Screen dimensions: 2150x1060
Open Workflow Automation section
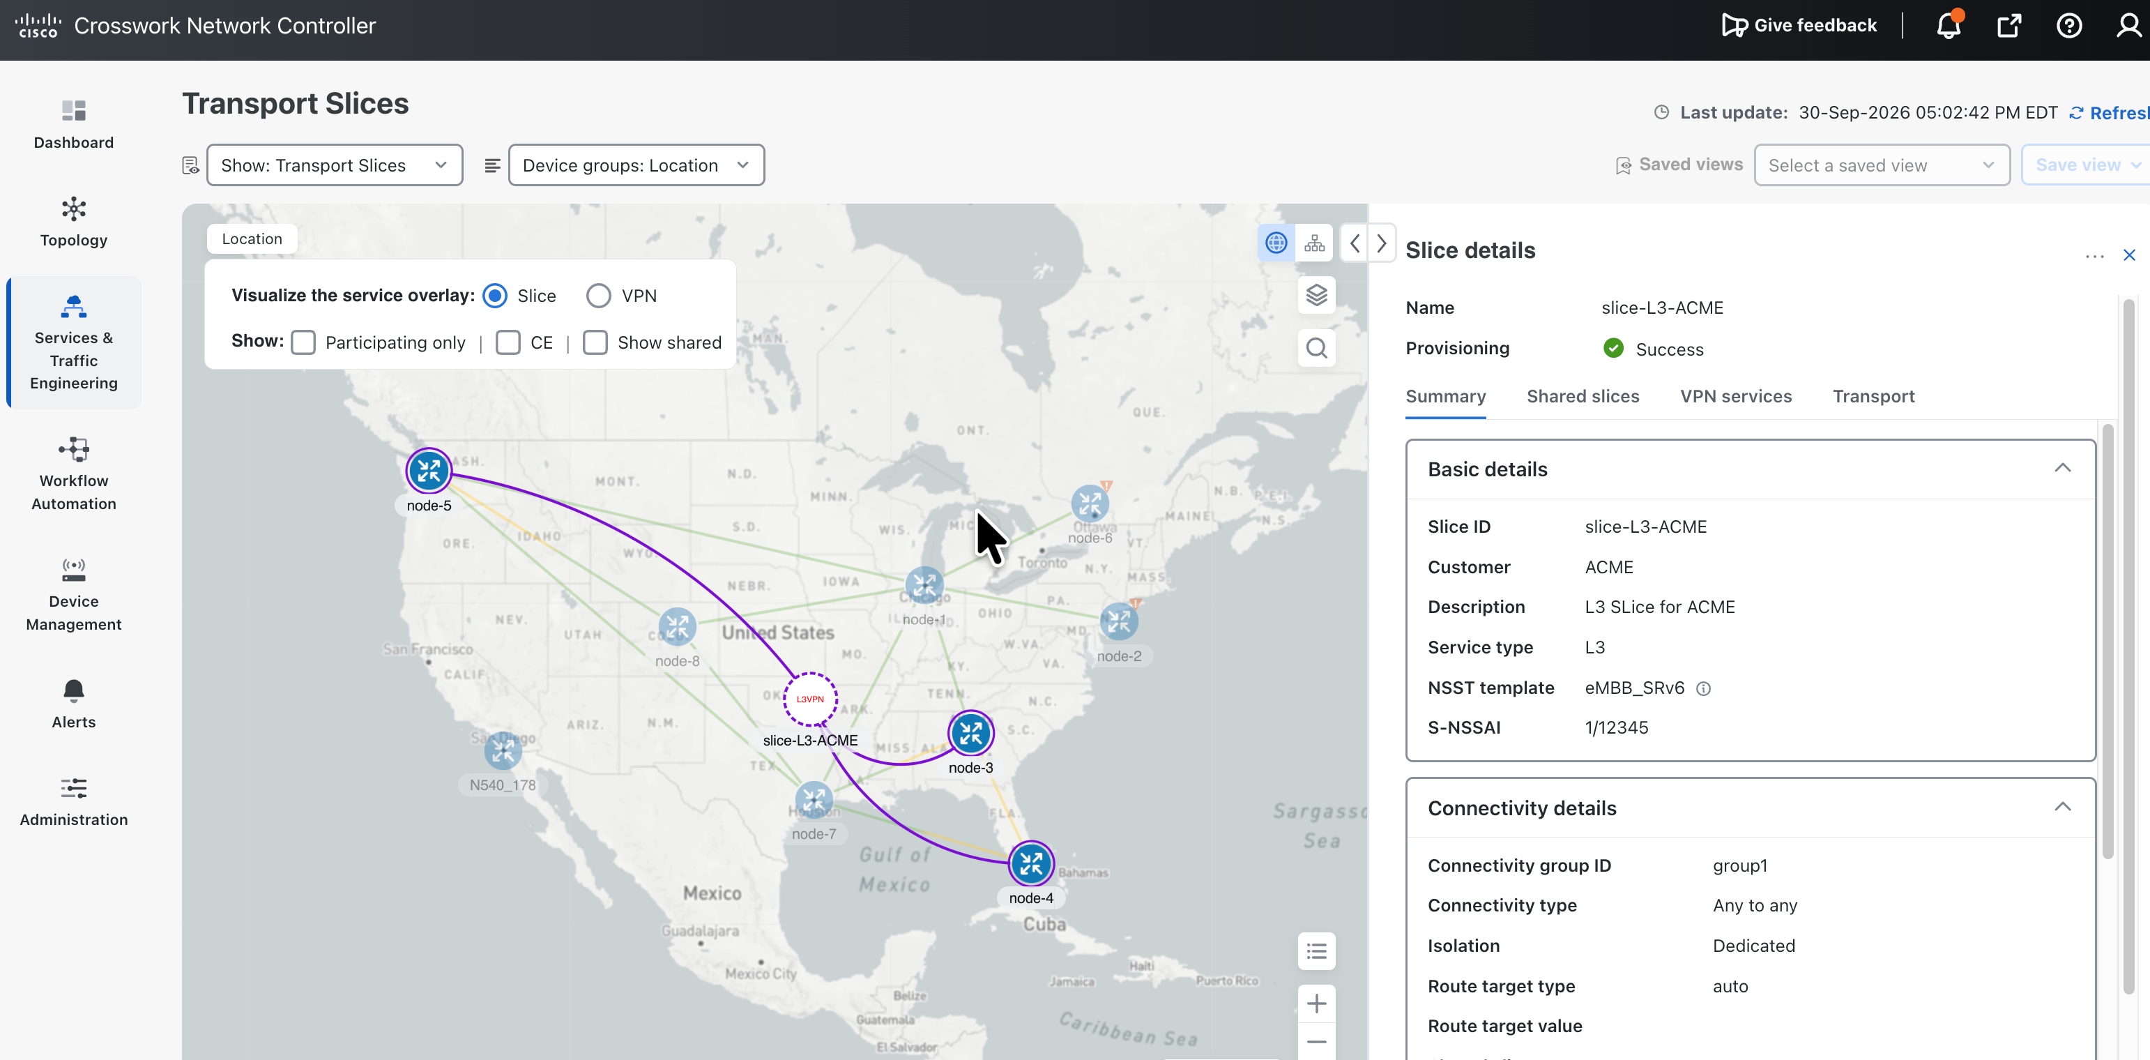tap(73, 474)
